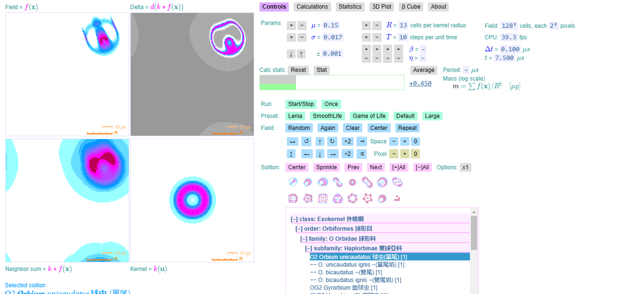628x294 pixels.
Task: Select the striped vertical bars soliton icon
Action: (x=323, y=198)
